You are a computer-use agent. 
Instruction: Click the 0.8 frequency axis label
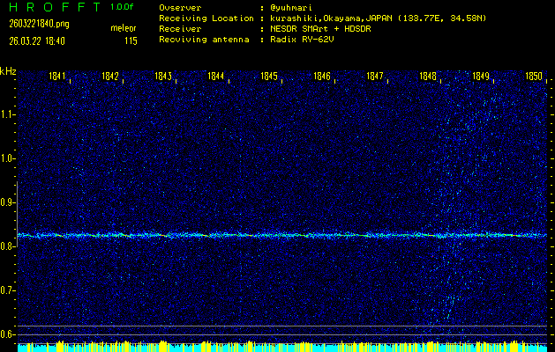click(8, 246)
